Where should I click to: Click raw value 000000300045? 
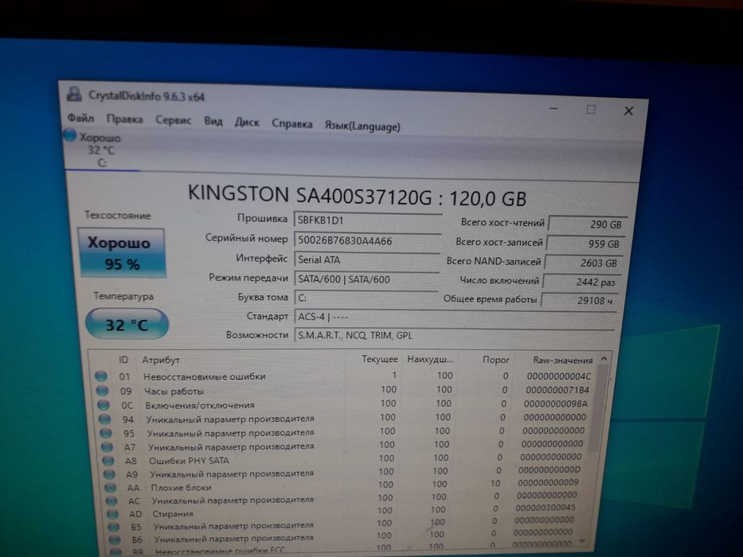click(546, 508)
